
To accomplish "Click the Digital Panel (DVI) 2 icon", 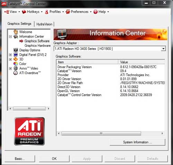I will pyautogui.click(x=16, y=55).
